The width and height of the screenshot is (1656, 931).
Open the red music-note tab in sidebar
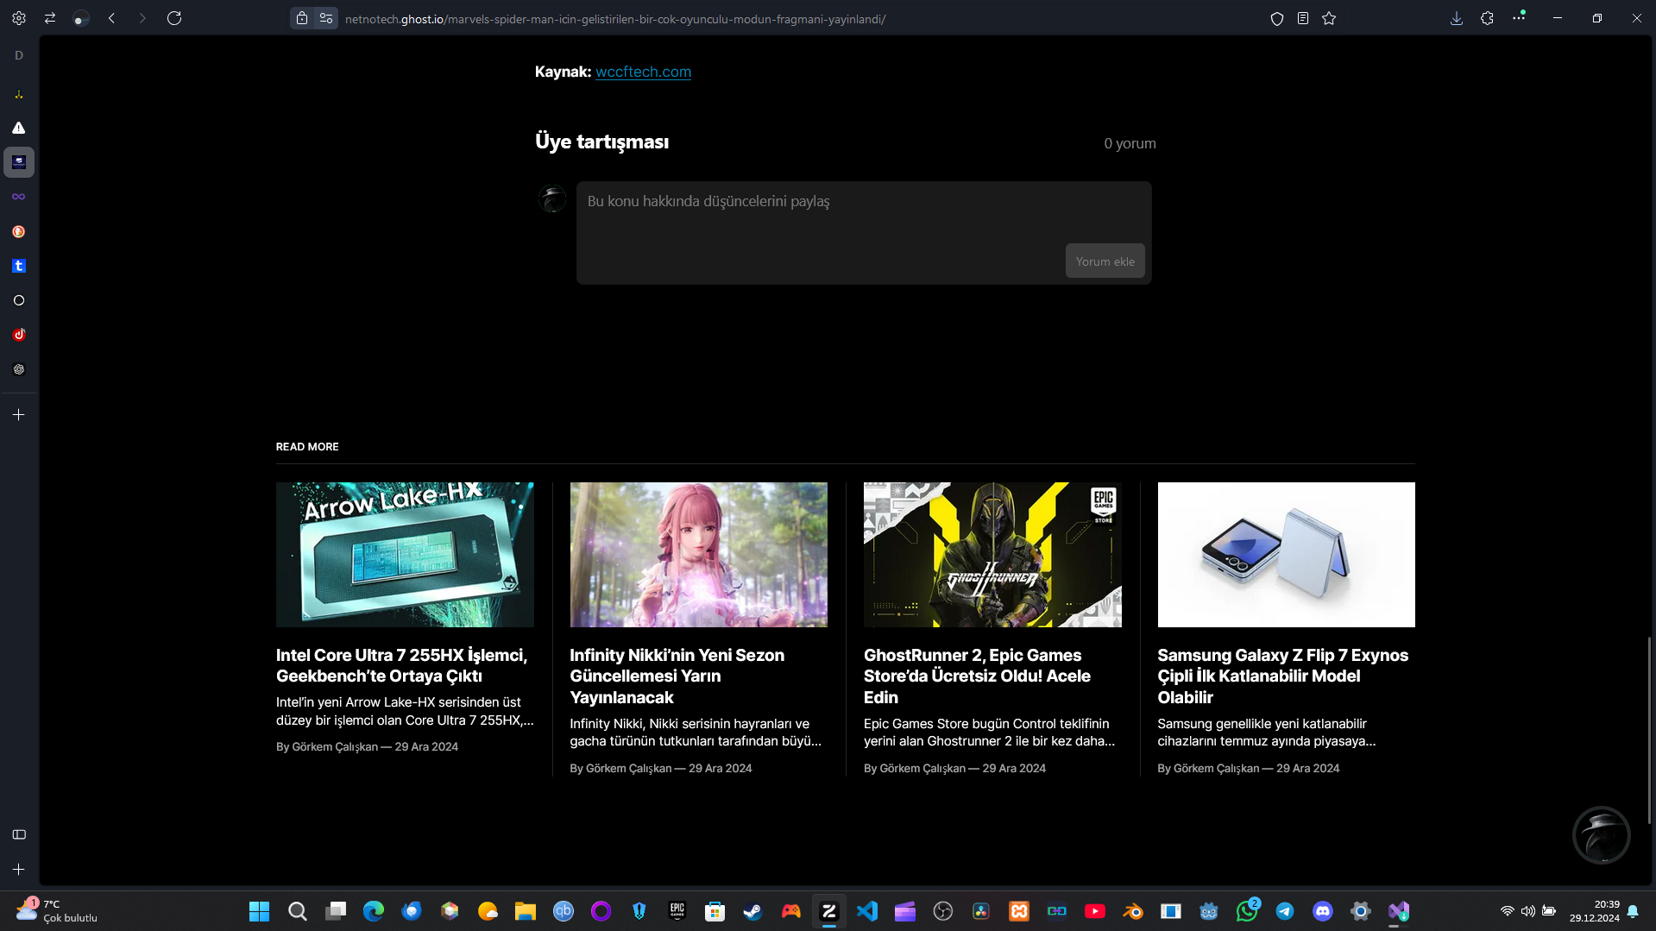click(19, 335)
